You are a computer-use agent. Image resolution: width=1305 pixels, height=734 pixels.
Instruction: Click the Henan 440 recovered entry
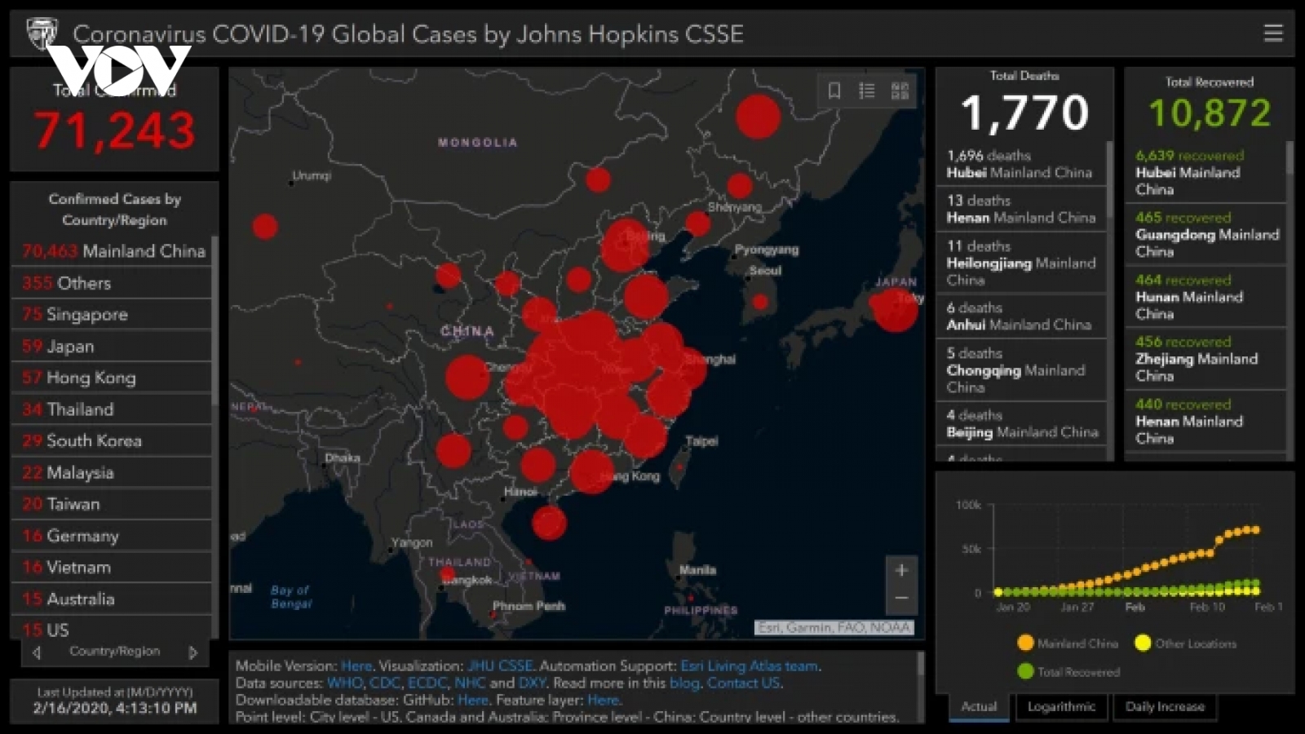[x=1205, y=421]
